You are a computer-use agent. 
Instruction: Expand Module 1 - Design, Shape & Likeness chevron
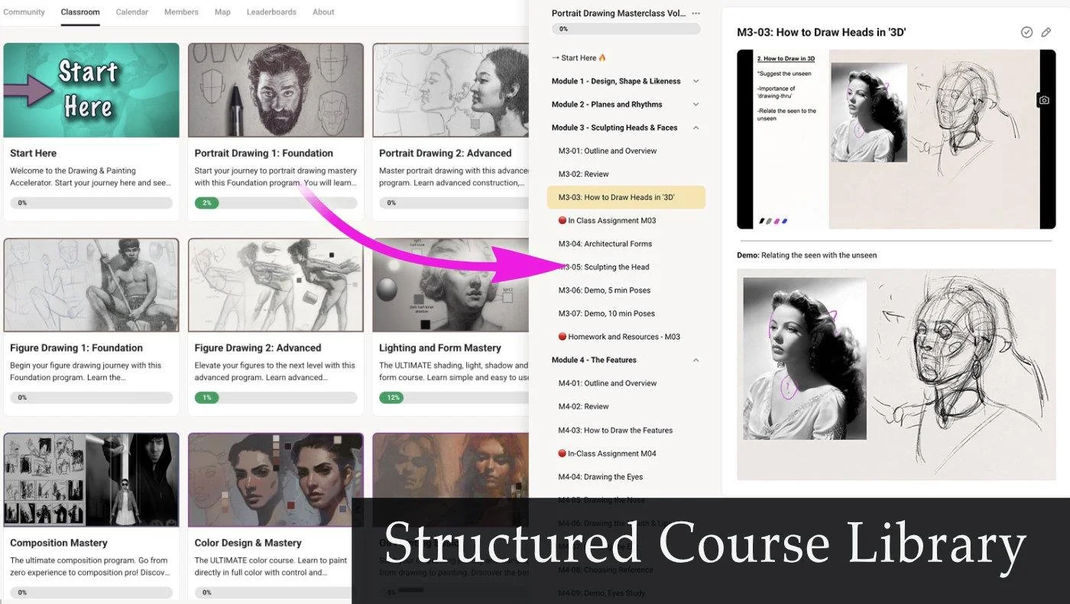(695, 81)
